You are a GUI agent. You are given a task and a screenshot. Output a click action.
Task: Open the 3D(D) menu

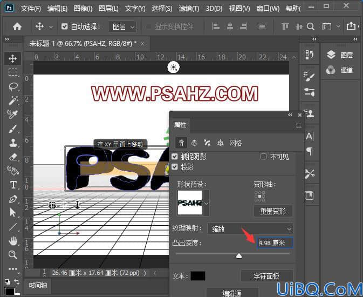click(x=214, y=9)
